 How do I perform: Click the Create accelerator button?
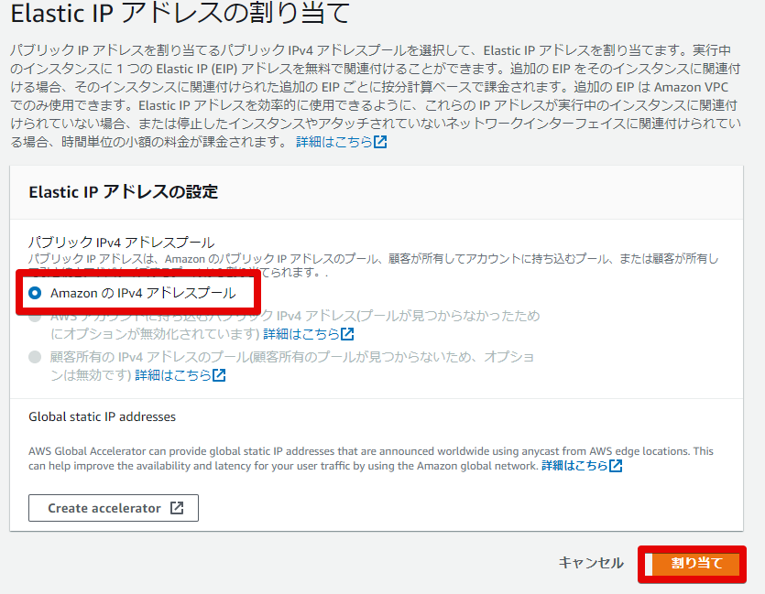(114, 508)
